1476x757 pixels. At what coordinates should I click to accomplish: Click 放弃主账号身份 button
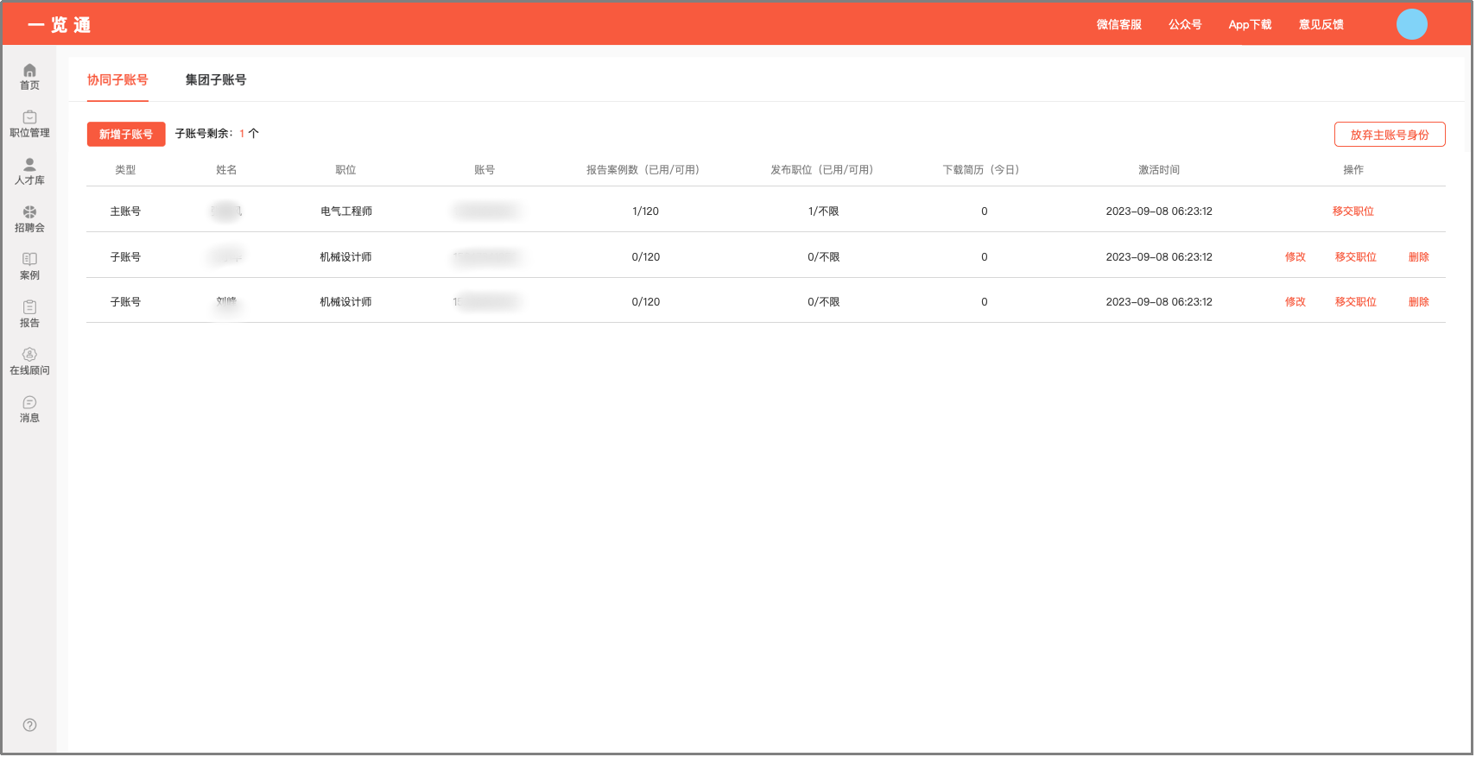click(1390, 135)
